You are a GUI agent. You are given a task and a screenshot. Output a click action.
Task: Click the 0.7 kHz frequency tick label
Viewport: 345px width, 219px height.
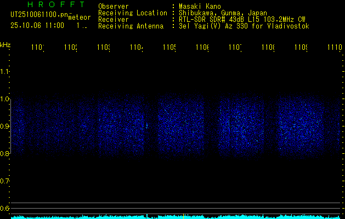point(4,181)
